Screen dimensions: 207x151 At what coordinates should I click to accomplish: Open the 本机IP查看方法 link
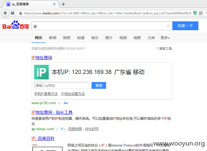pos(46,94)
